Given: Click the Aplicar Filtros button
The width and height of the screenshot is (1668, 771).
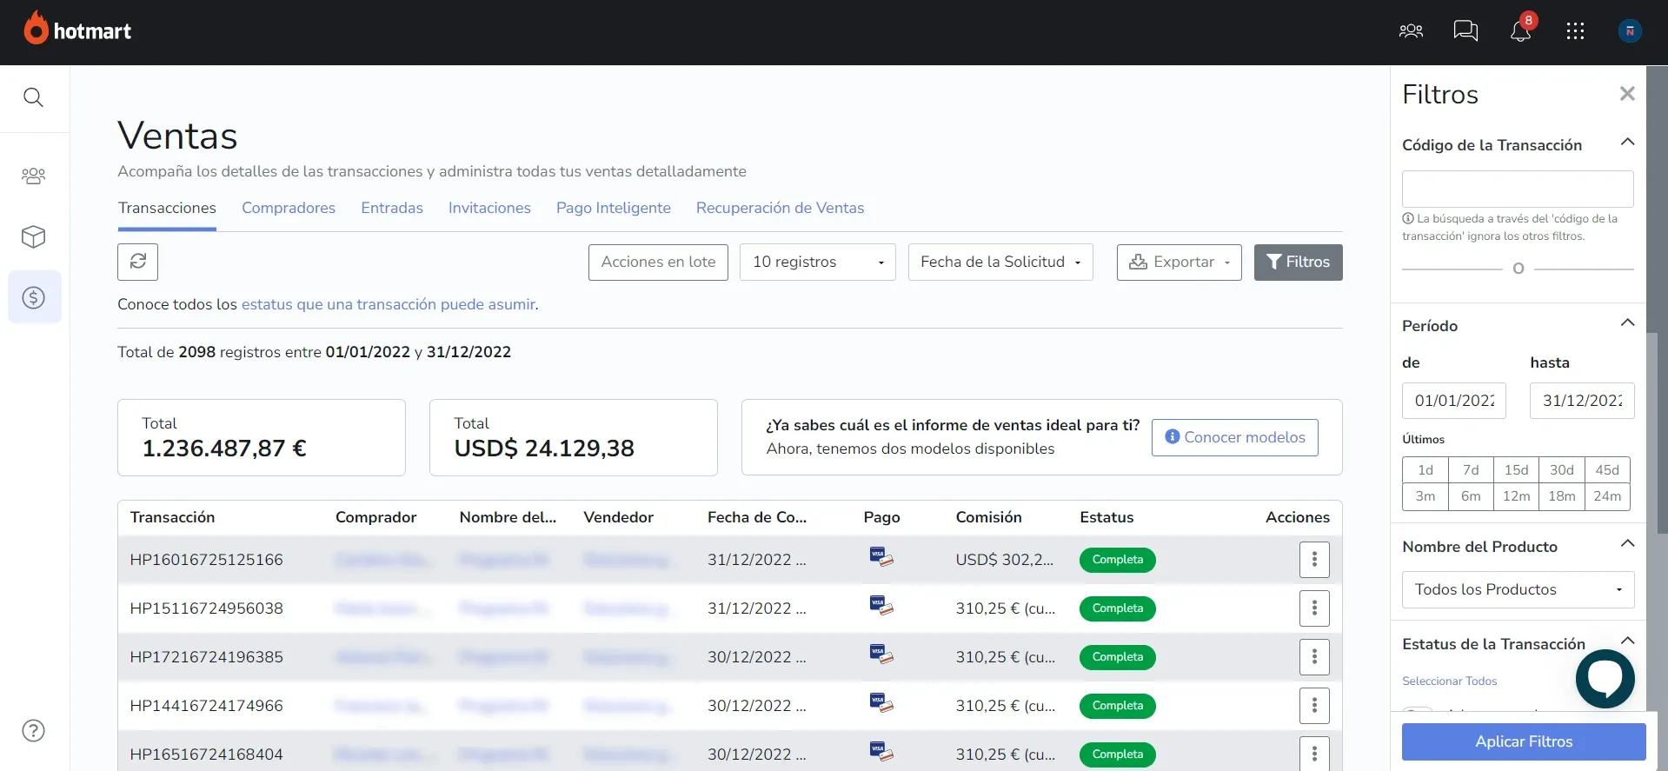Looking at the screenshot, I should 1523,741.
